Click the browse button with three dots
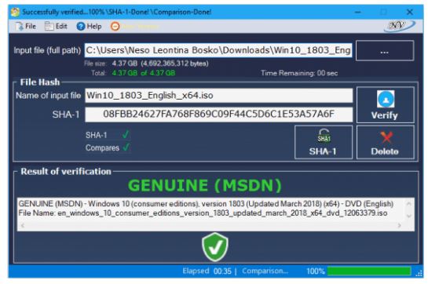 385,51
